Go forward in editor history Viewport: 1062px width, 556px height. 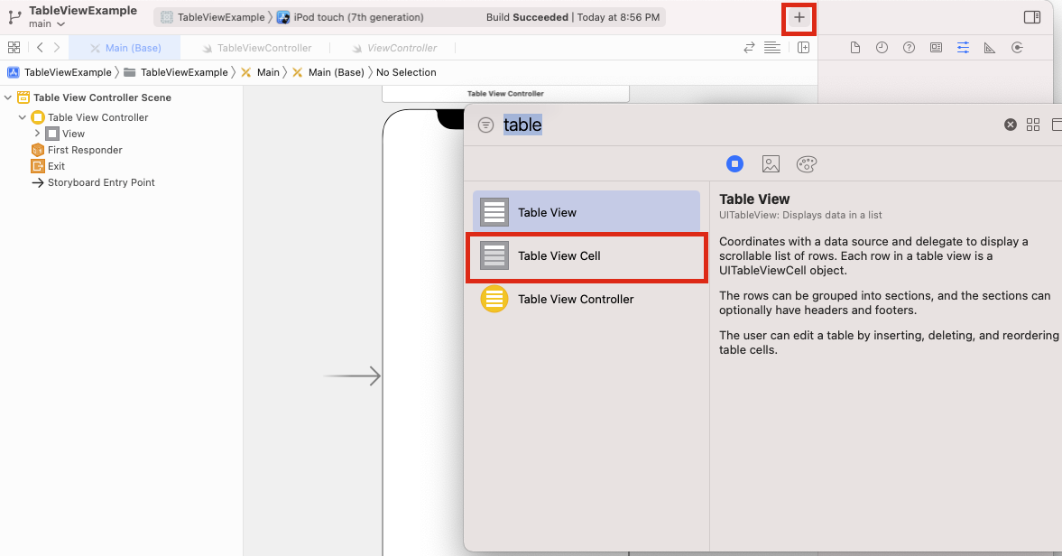tap(57, 48)
